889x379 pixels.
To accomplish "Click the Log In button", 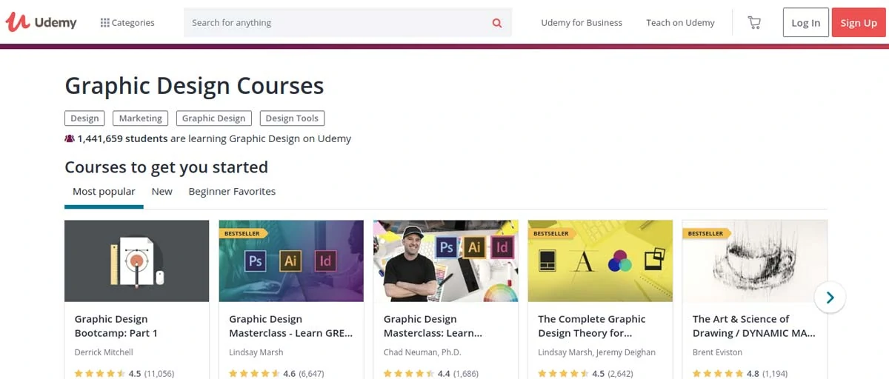I will 805,23.
